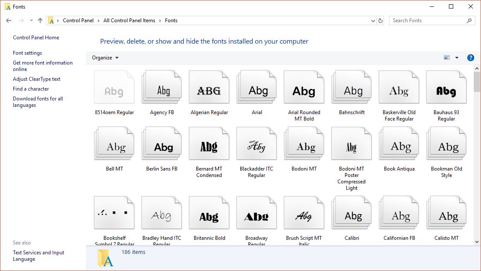Click the All Control Panel Items breadcrumb

click(x=129, y=21)
